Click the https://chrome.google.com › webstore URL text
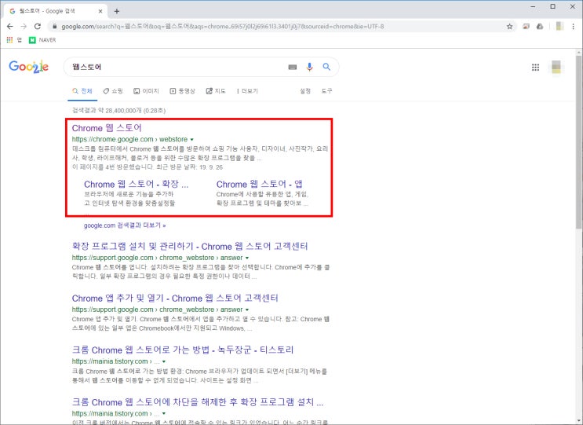This screenshot has width=583, height=425. coord(129,139)
